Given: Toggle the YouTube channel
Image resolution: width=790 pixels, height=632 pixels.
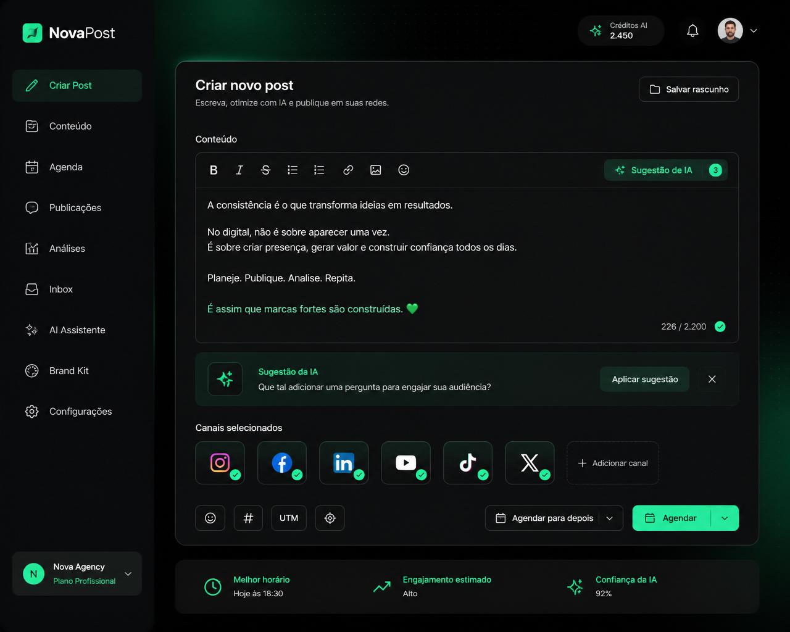Looking at the screenshot, I should click(405, 463).
